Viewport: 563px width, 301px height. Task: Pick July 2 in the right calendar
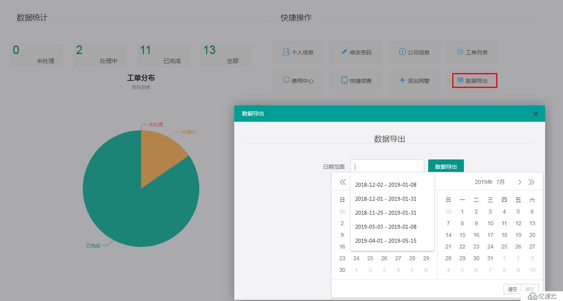[476, 212]
